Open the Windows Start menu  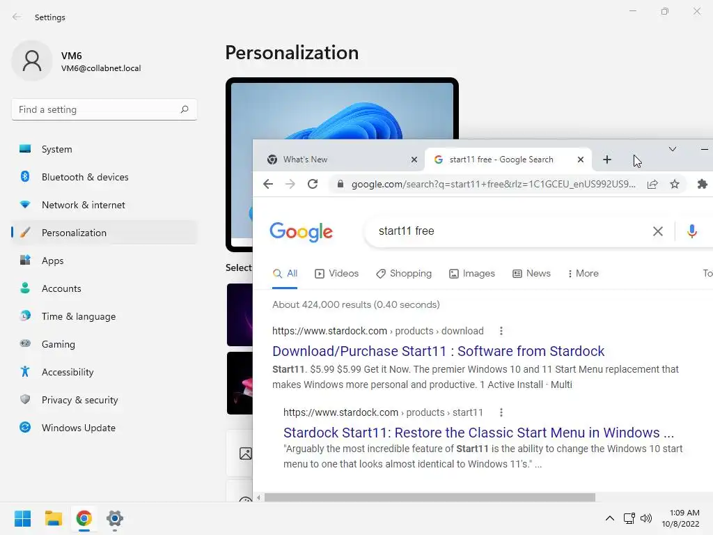(x=22, y=518)
